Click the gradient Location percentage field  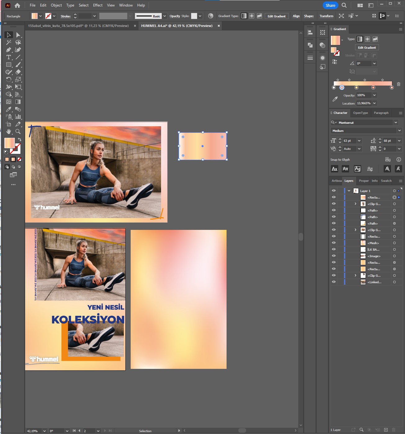tap(364, 103)
